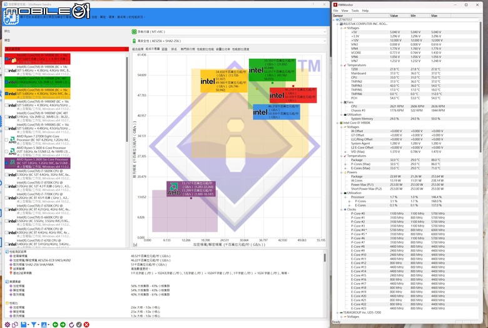This screenshot has width=488, height=328.
Task: Click the intel logo of i7-8700K row
Action: pos(12,187)
